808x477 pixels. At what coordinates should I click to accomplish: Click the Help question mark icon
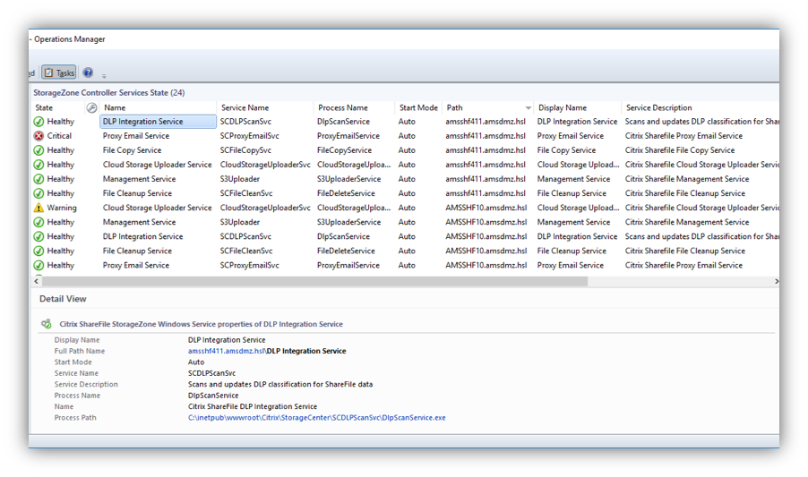88,73
